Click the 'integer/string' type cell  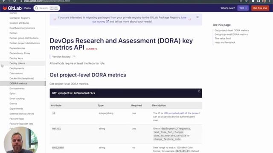(106, 113)
